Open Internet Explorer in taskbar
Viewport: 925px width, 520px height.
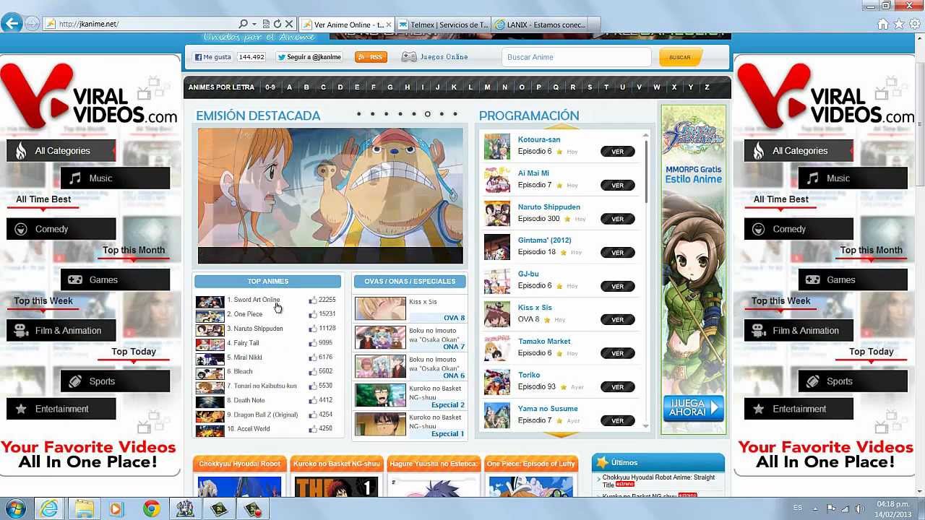49,508
